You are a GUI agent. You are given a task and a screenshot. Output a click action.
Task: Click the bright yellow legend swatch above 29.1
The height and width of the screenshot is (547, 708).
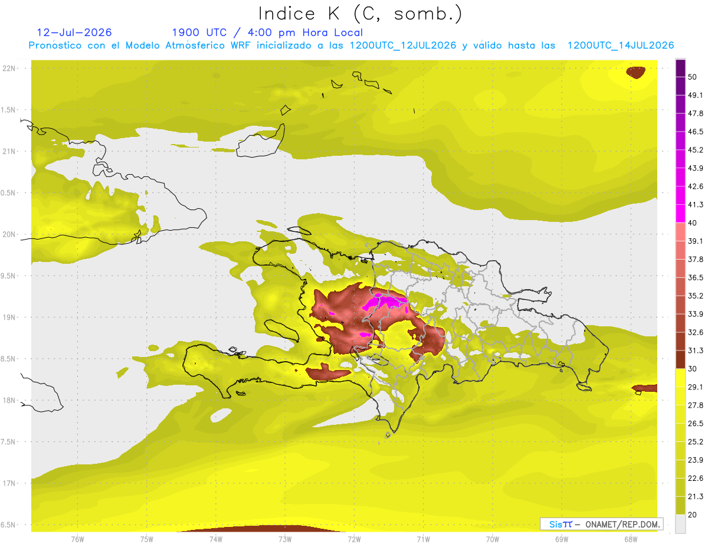680,378
